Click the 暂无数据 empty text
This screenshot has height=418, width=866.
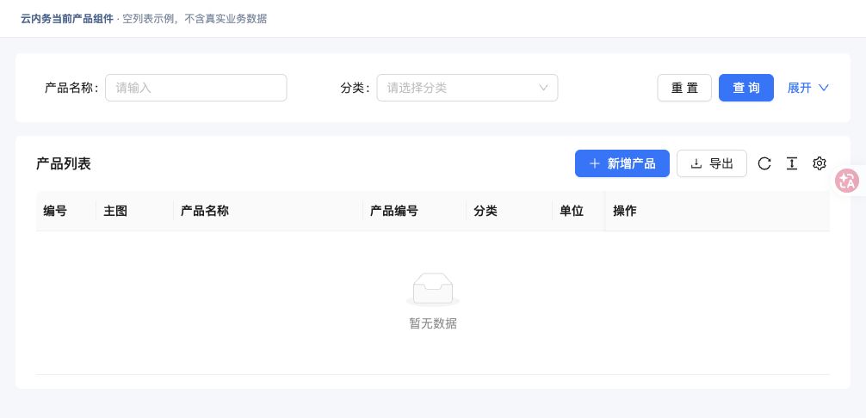point(433,323)
